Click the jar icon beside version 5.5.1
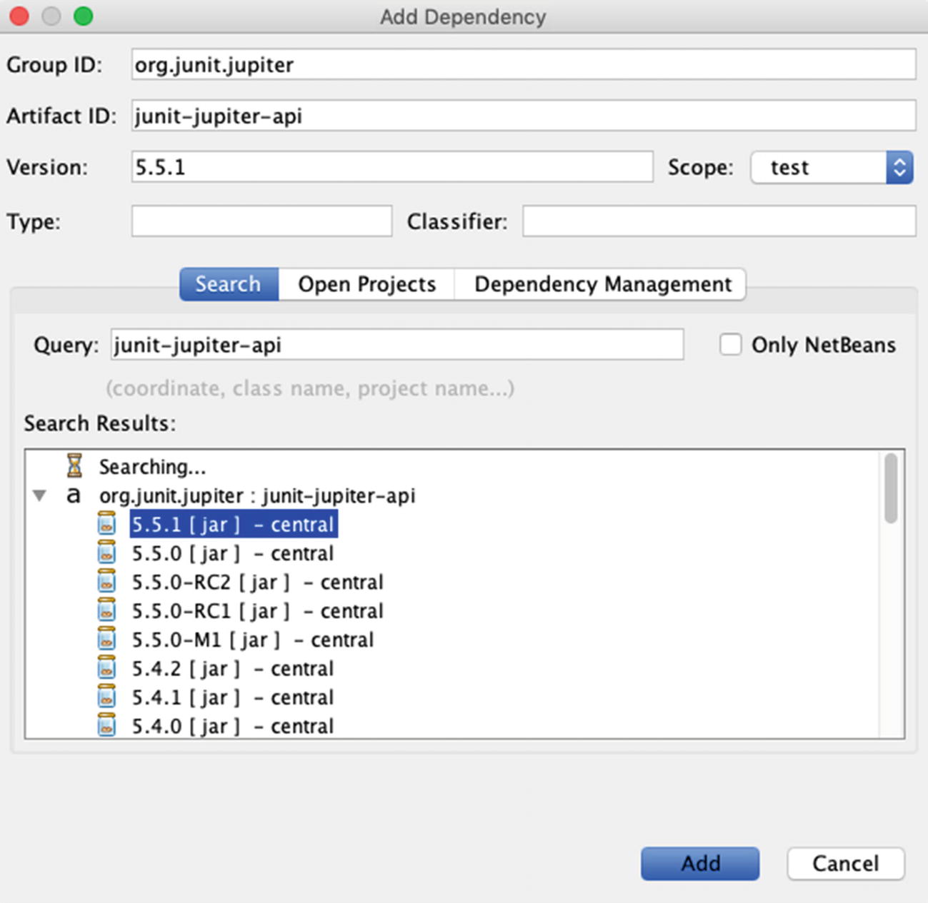The width and height of the screenshot is (928, 903). coord(106,524)
